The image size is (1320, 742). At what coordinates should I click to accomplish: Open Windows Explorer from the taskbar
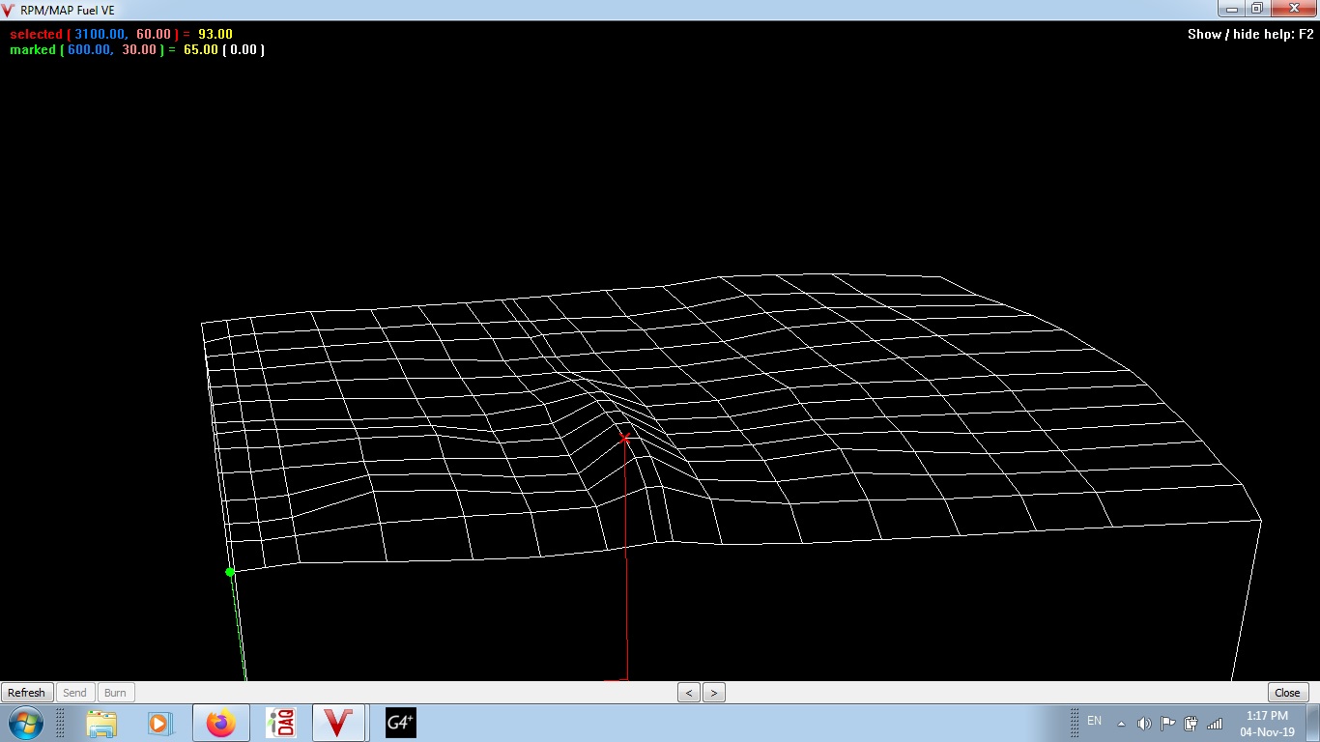tap(101, 723)
